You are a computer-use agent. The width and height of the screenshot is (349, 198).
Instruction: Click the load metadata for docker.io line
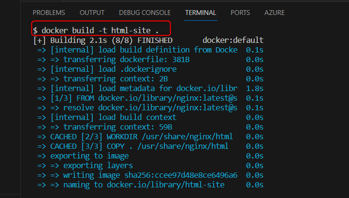click(x=150, y=89)
